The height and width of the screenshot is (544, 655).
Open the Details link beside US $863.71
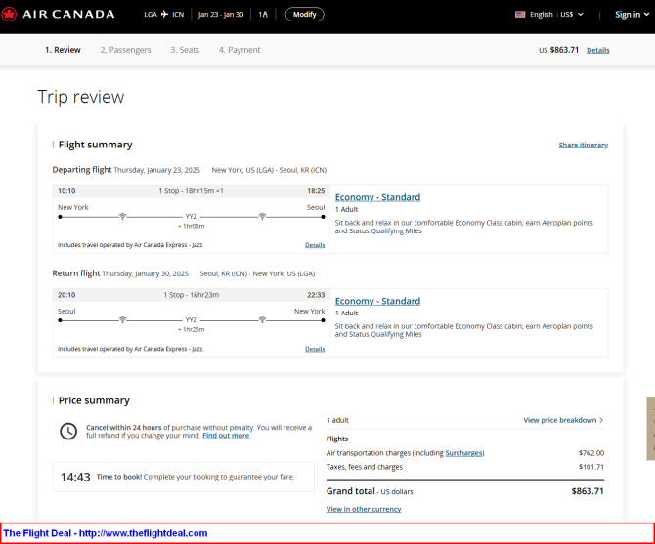point(597,50)
